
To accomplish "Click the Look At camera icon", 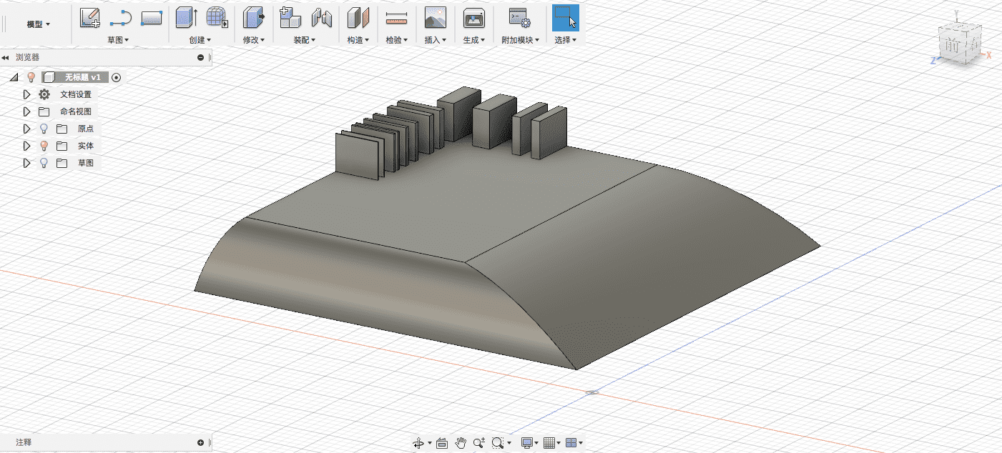I will [442, 443].
